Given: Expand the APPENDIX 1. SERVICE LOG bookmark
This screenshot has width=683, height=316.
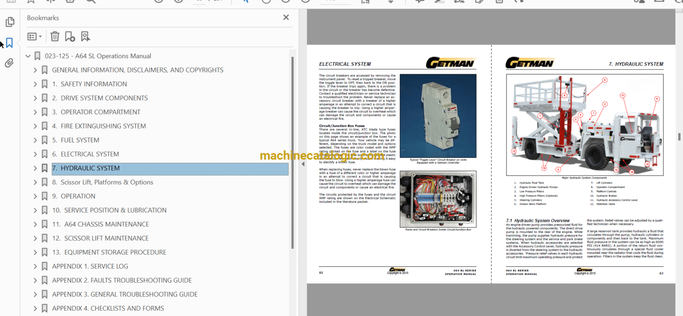Looking at the screenshot, I should point(36,266).
